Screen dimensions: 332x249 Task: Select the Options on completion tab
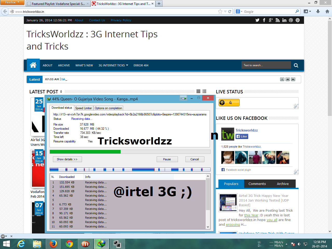(108, 108)
